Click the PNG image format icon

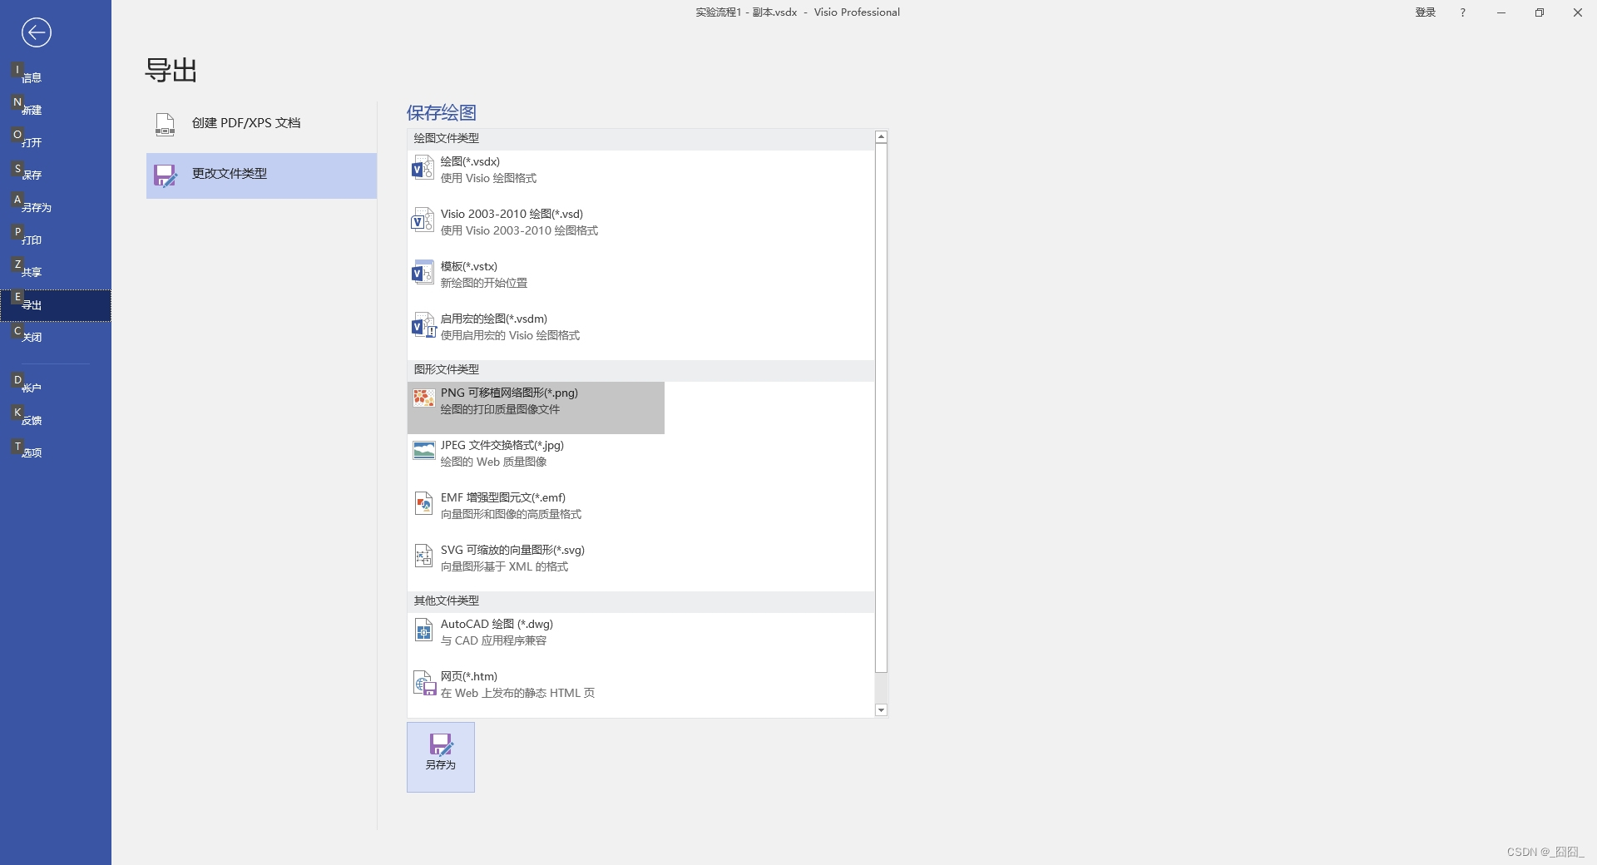click(x=423, y=398)
